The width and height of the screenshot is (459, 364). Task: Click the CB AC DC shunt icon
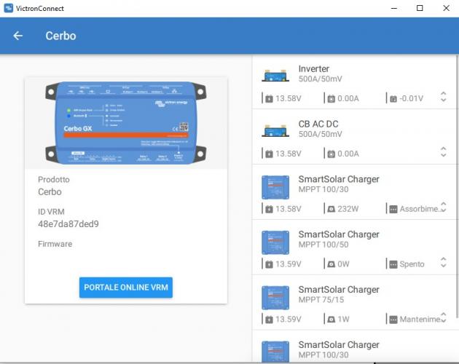275,130
